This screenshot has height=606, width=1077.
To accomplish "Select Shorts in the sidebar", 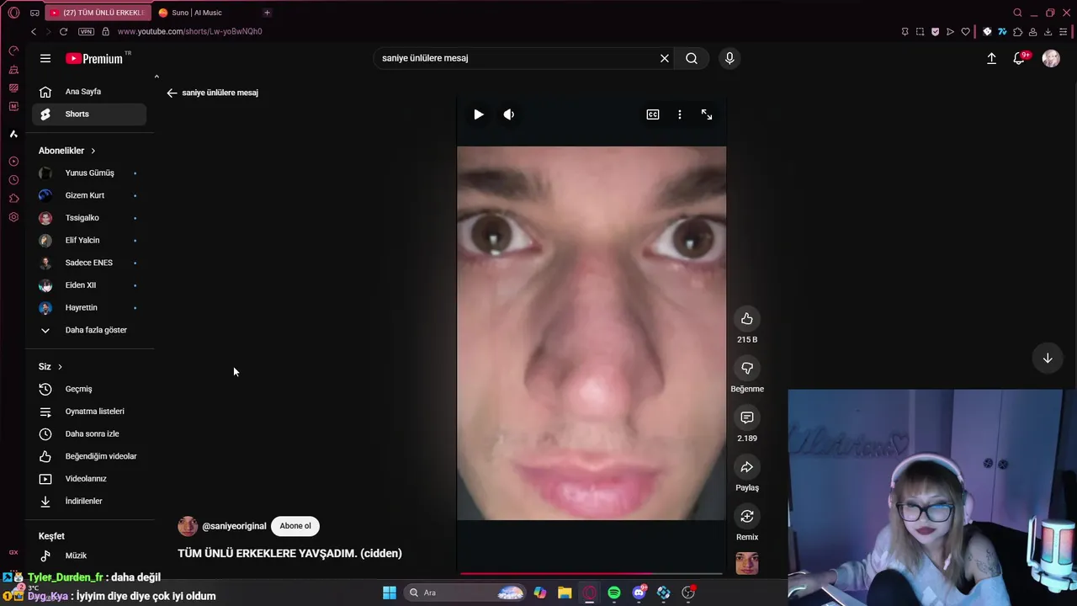I will (89, 114).
